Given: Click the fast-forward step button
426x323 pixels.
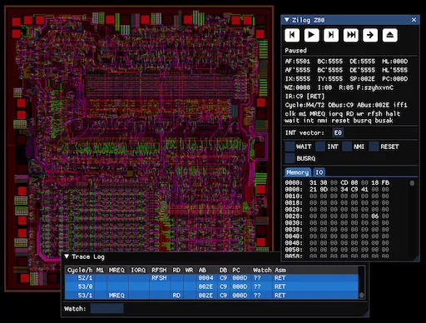Looking at the screenshot, I should tap(351, 35).
